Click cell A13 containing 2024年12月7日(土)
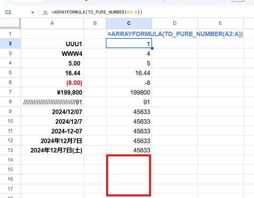254x198 pixels. tap(52, 150)
